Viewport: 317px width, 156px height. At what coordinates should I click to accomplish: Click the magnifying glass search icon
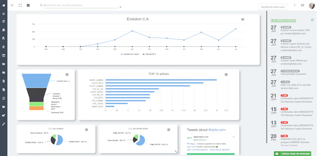tap(41, 5)
